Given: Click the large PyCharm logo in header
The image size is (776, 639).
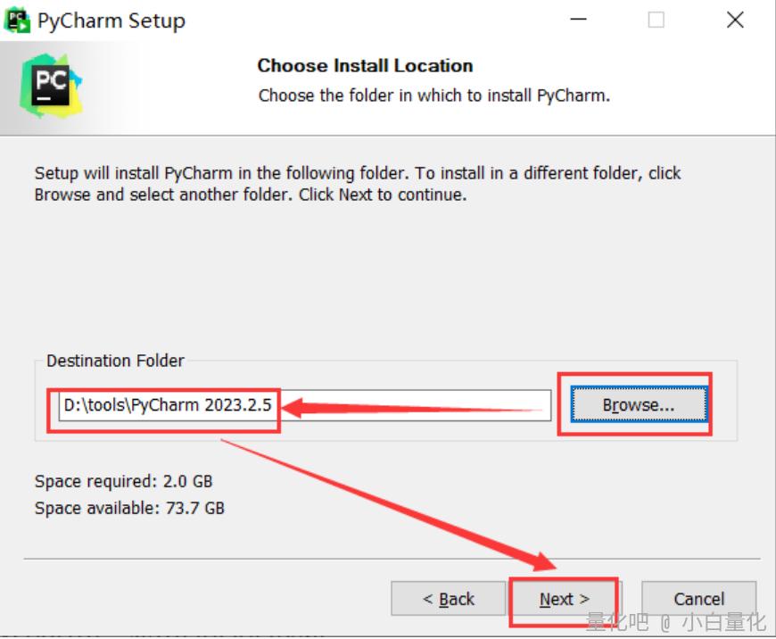Looking at the screenshot, I should (x=51, y=84).
